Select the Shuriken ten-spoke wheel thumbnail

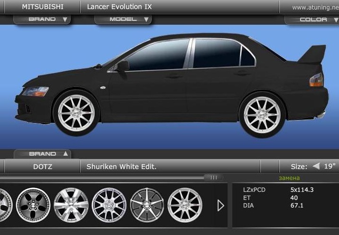pos(185,205)
